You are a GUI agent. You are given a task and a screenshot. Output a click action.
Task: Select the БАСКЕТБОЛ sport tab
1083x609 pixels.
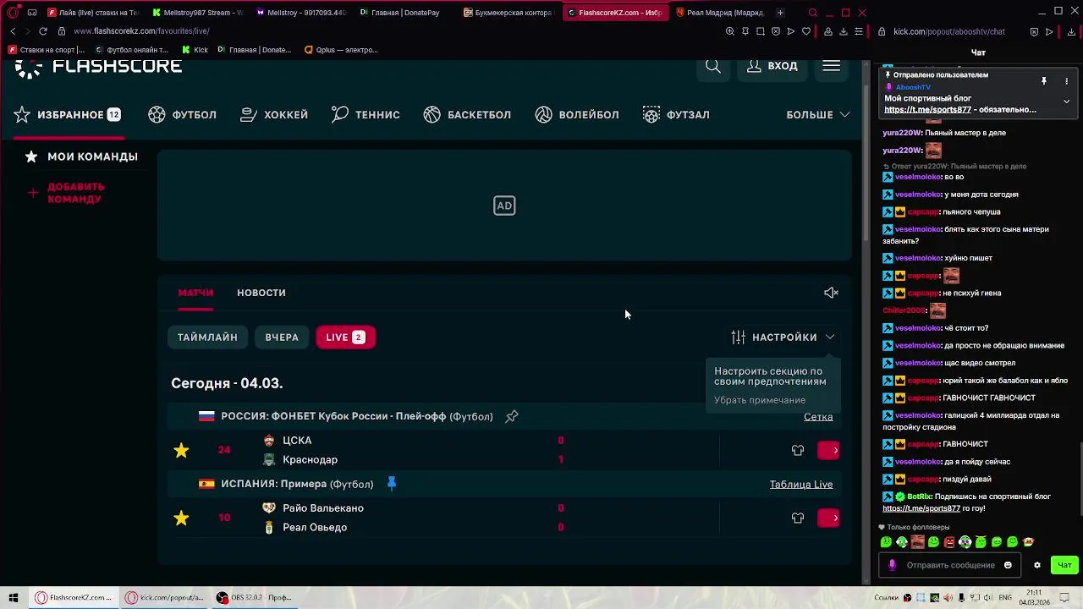pos(467,114)
